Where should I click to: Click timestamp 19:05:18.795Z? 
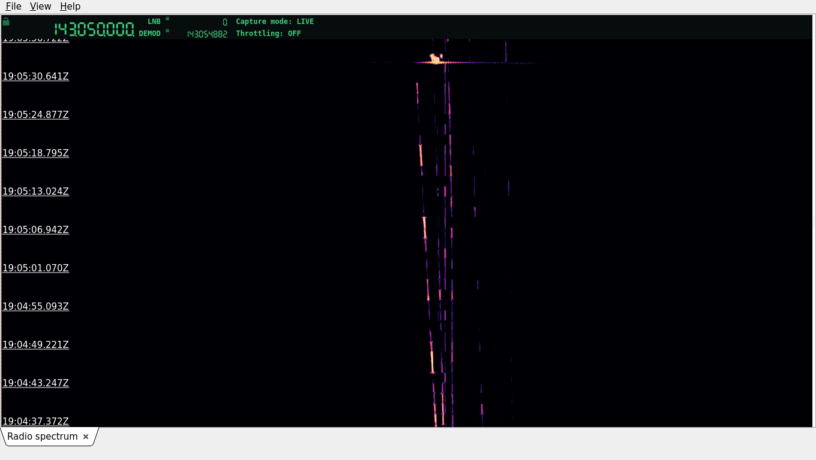tap(35, 153)
